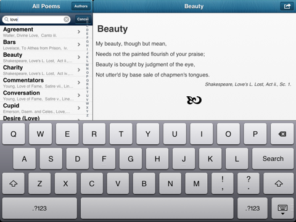
Task: Select the Conversation entry title
Action: 22,93
